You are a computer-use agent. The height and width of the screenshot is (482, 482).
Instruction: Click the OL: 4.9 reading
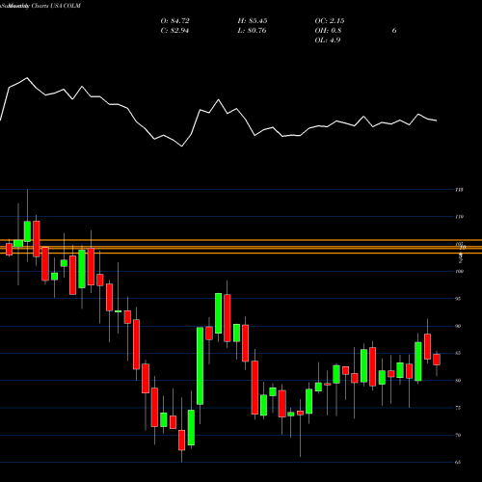[328, 40]
